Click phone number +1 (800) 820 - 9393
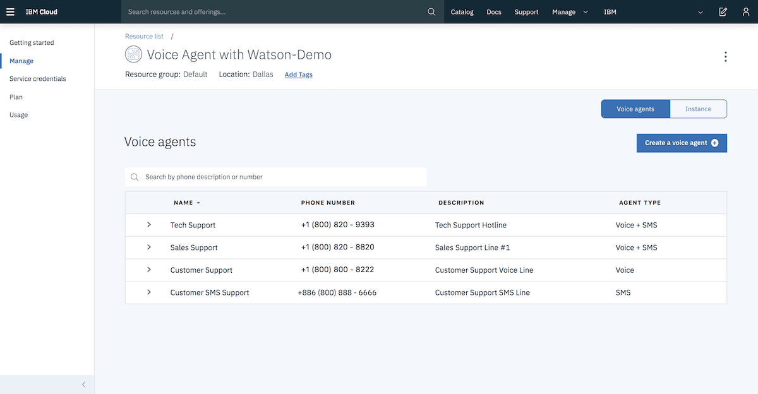This screenshot has height=394, width=758. (x=338, y=225)
